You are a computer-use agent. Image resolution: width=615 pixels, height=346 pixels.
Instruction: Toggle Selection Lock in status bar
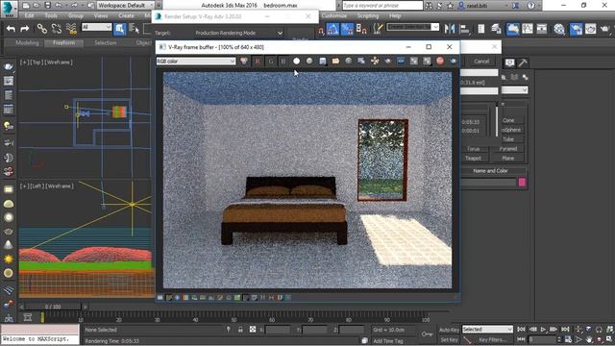coord(240,330)
